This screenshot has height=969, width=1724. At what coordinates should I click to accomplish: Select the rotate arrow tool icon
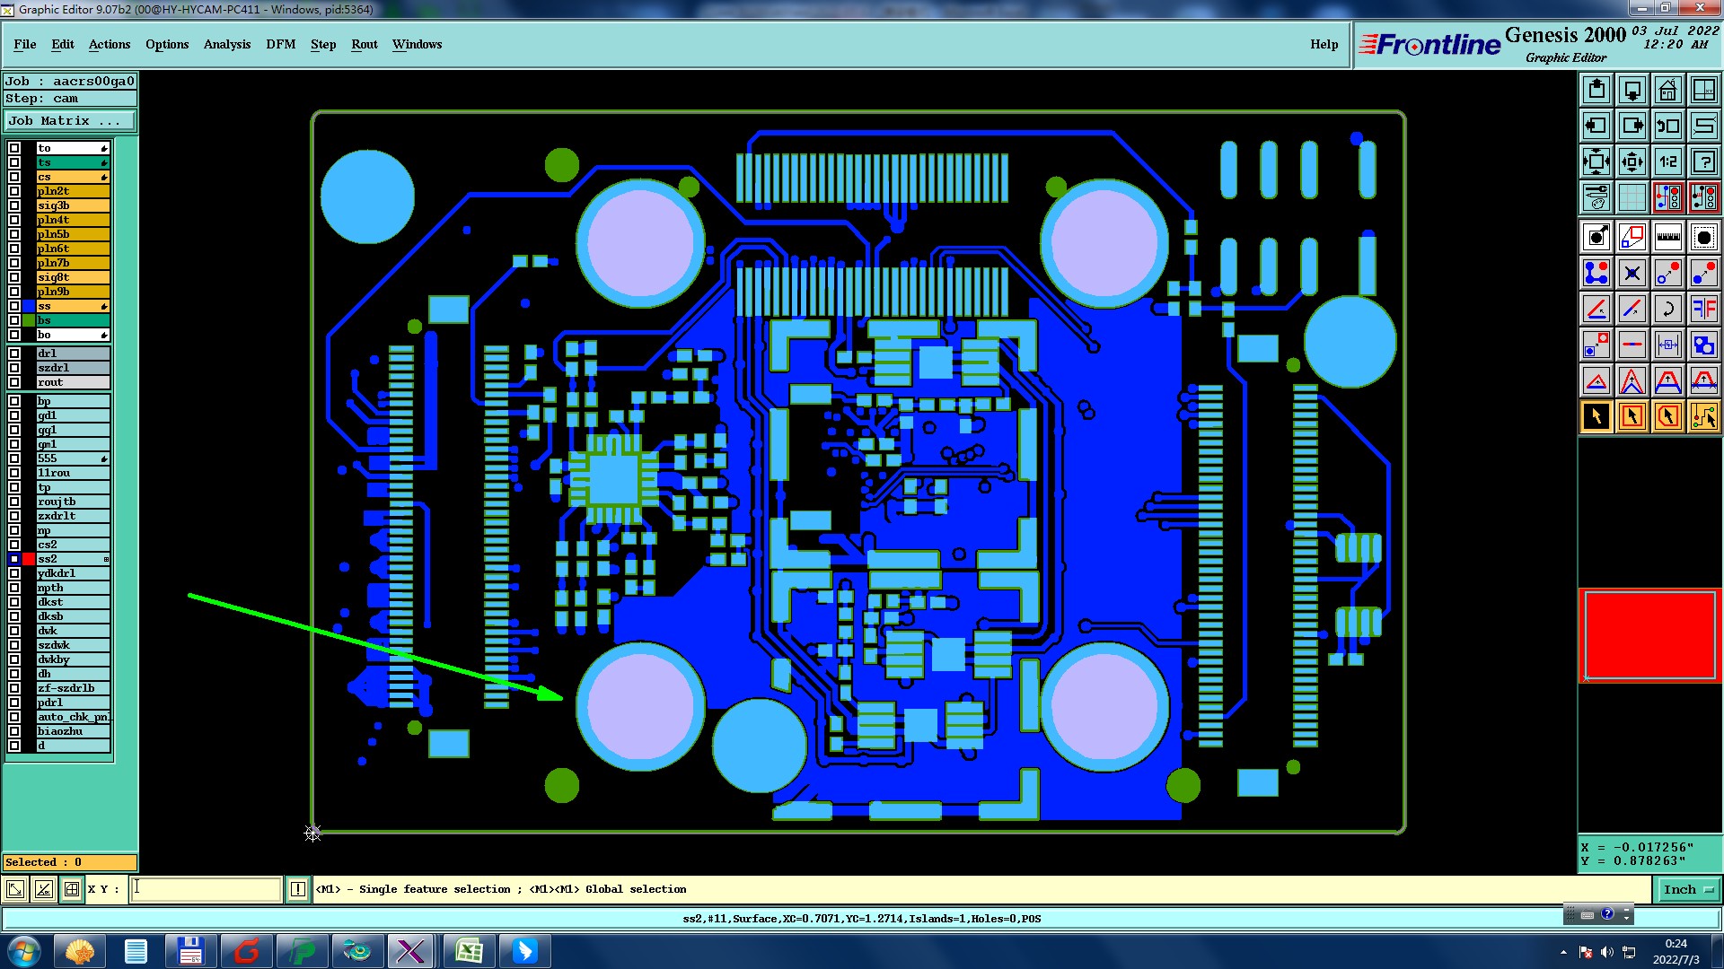coord(1667,309)
